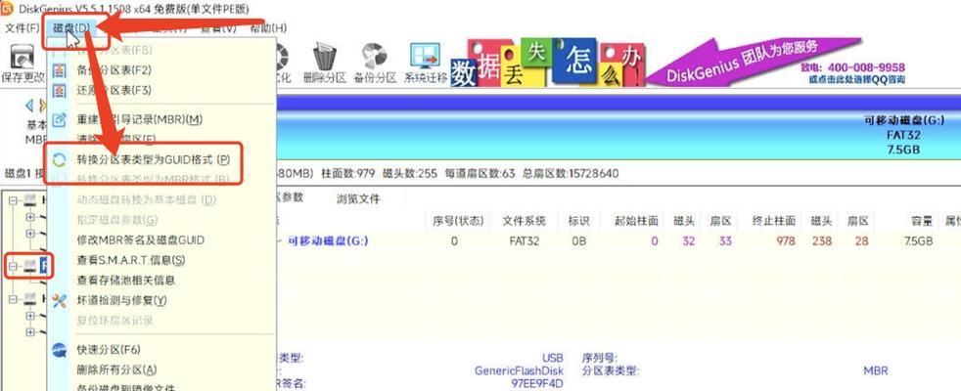Click the bottom disk drive icon in tree

pyautogui.click(x=28, y=299)
